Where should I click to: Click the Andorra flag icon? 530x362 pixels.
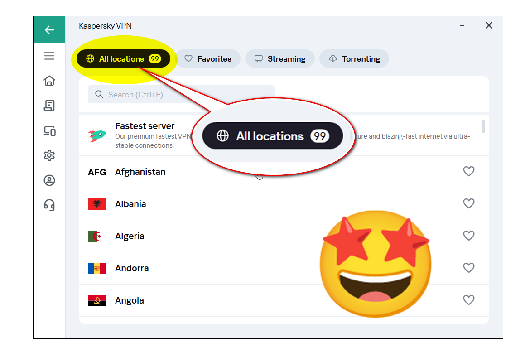[97, 268]
